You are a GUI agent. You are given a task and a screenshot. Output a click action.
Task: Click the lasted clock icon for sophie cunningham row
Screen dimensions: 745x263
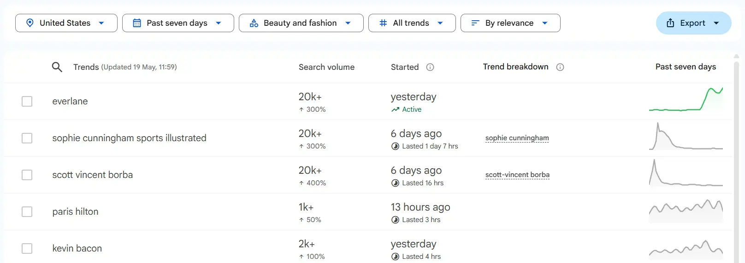(x=395, y=146)
